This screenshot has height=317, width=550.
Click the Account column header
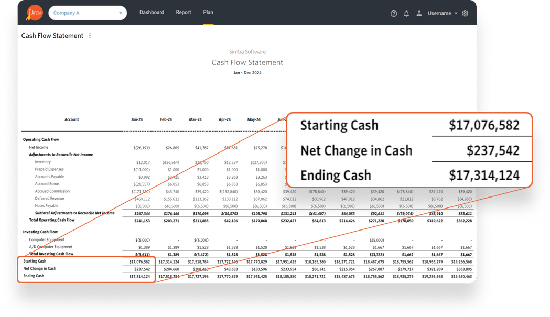tap(72, 119)
